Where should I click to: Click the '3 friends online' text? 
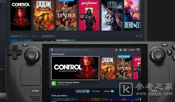(63, 85)
